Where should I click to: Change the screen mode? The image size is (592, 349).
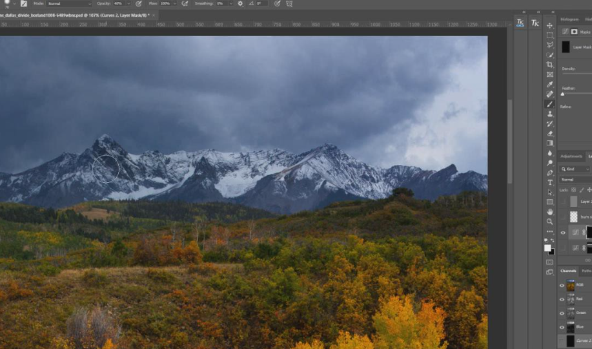550,272
